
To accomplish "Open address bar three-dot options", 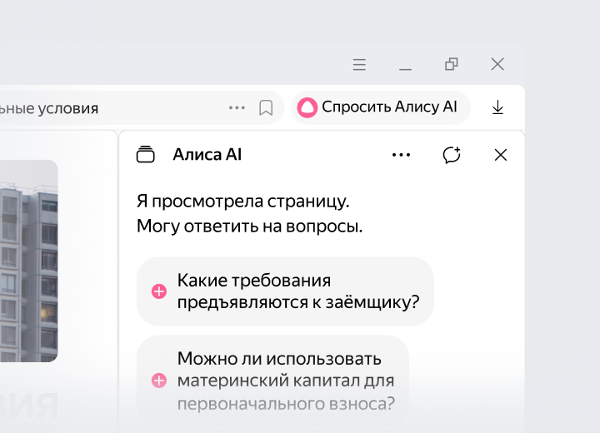I will pos(237,107).
